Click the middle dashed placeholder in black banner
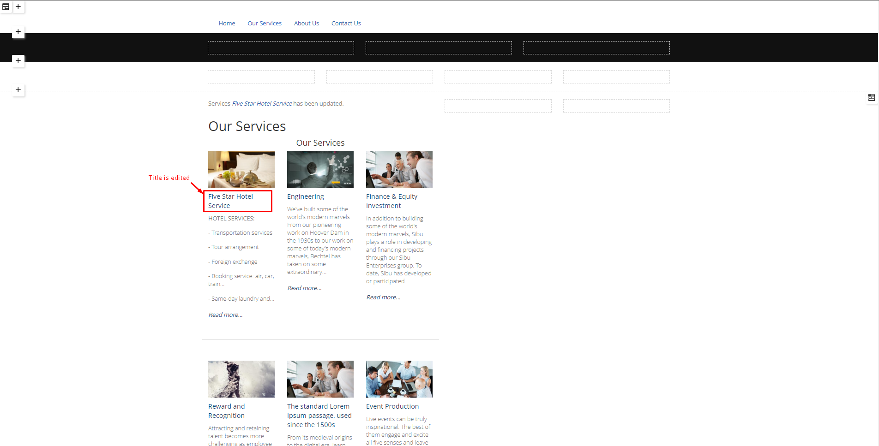 coord(439,48)
